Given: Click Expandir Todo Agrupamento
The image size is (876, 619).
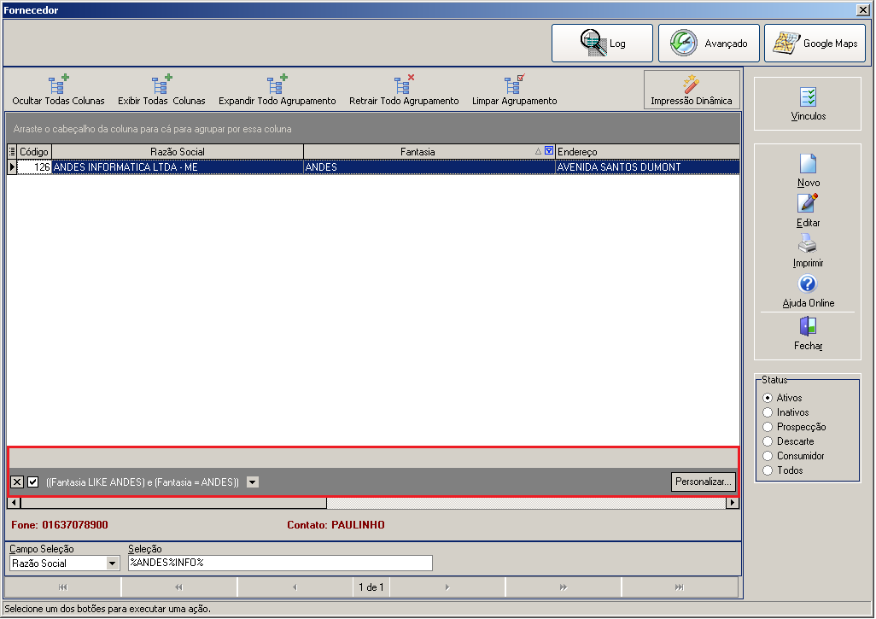Looking at the screenshot, I should point(277,91).
